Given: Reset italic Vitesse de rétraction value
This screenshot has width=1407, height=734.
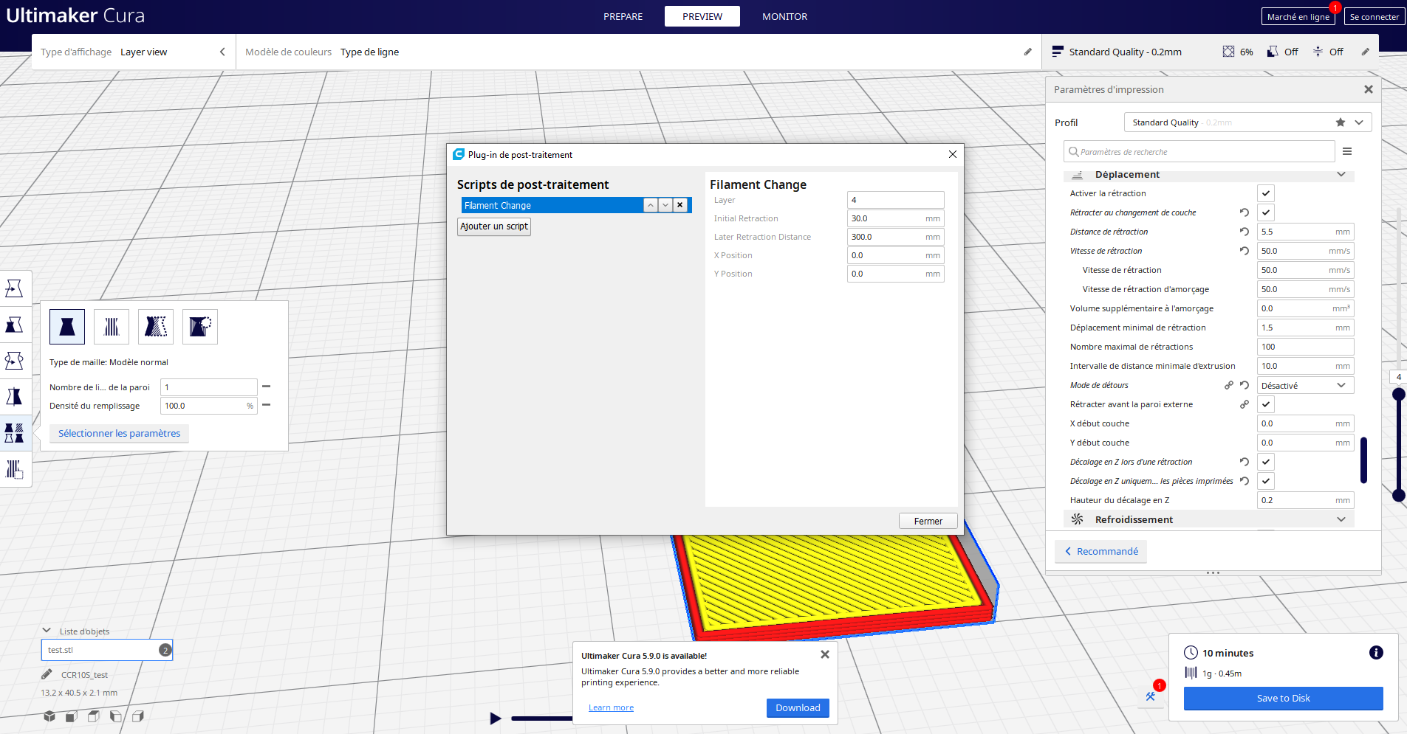Looking at the screenshot, I should (1245, 251).
